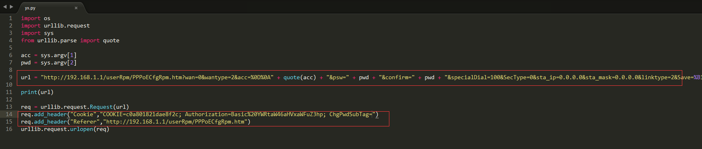The width and height of the screenshot is (702, 149).
Task: Click line number 9 in the gutter
Action: coord(11,77)
